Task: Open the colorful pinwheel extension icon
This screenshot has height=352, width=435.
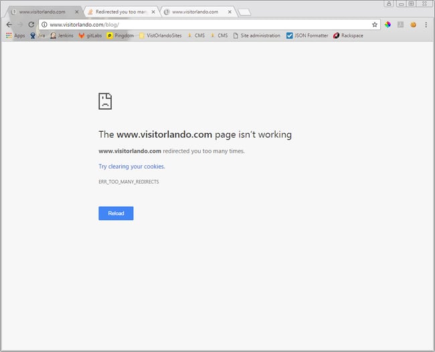Action: click(387, 25)
